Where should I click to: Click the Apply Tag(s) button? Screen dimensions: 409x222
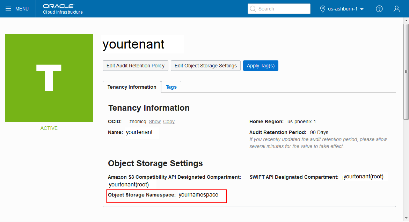pyautogui.click(x=261, y=66)
